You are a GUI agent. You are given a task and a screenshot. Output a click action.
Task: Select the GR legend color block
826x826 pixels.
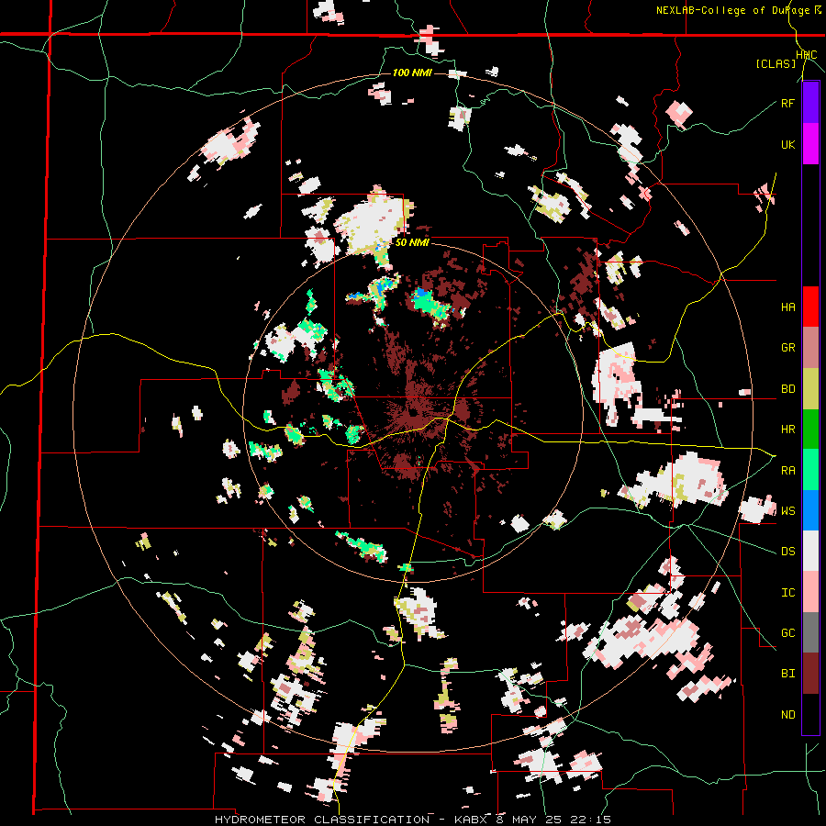pyautogui.click(x=810, y=348)
